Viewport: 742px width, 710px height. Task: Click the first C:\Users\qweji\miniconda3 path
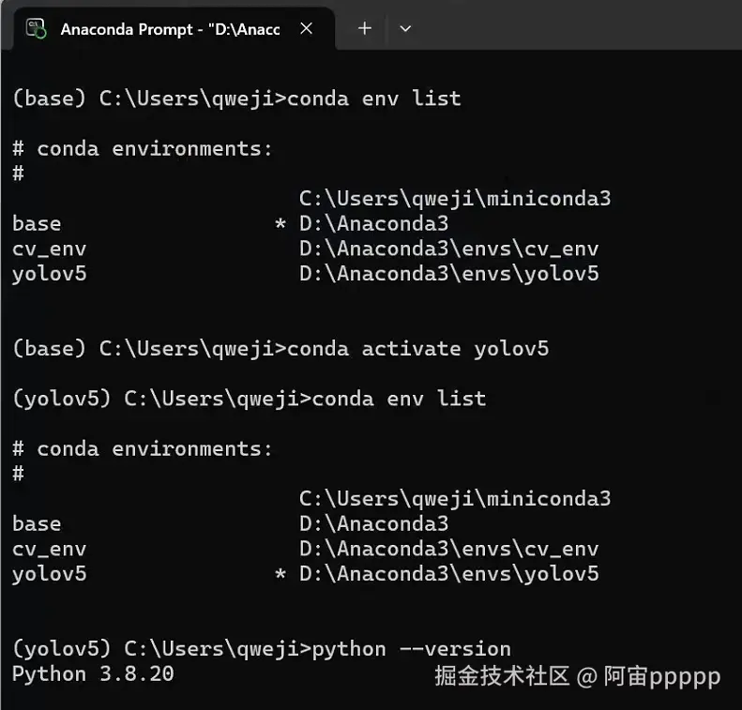pyautogui.click(x=455, y=199)
